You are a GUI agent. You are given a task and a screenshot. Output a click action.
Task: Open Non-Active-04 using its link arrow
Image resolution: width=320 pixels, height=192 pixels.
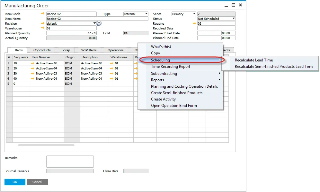click(x=32, y=79)
